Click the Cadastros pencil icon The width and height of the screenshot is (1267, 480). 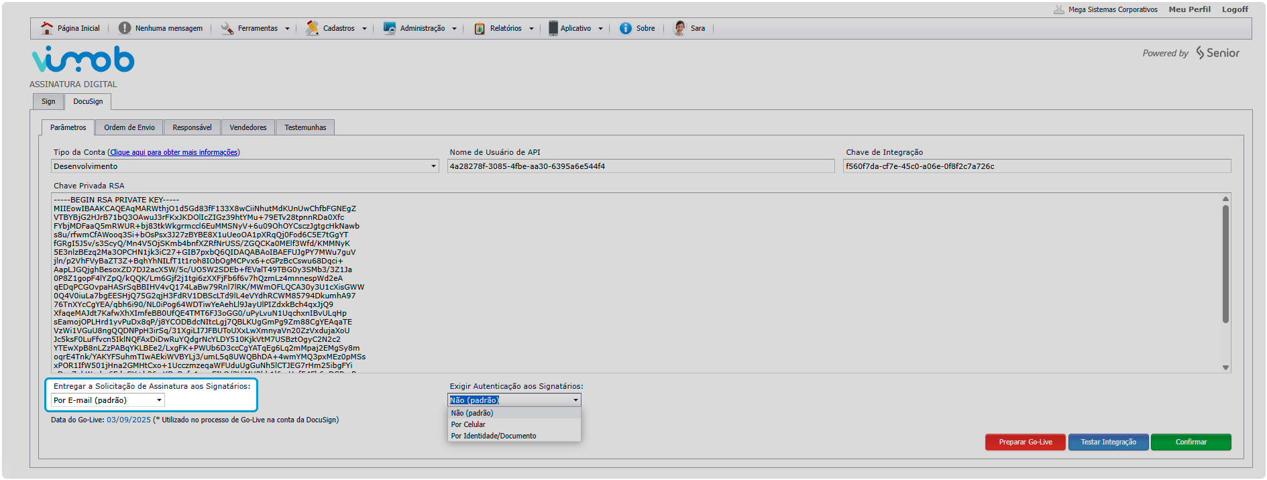pyautogui.click(x=312, y=28)
